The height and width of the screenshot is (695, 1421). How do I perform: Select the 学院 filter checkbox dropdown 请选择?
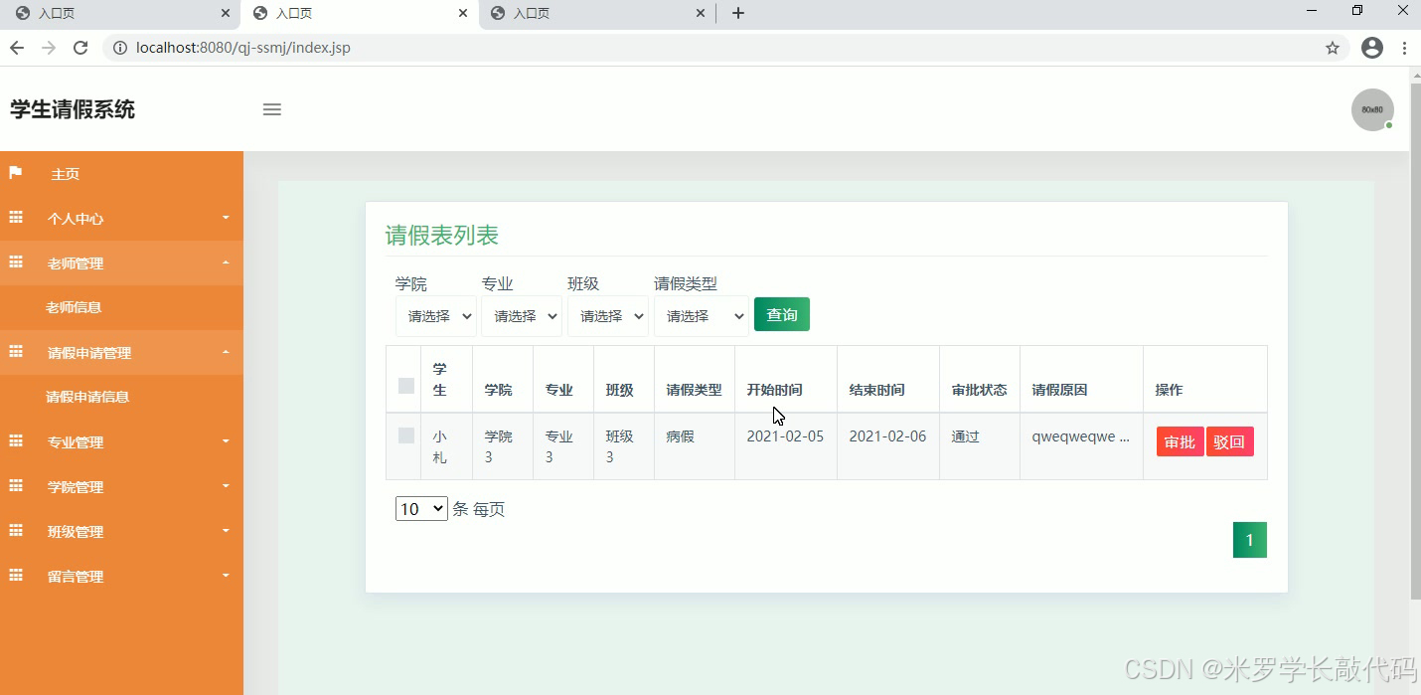[x=435, y=315]
